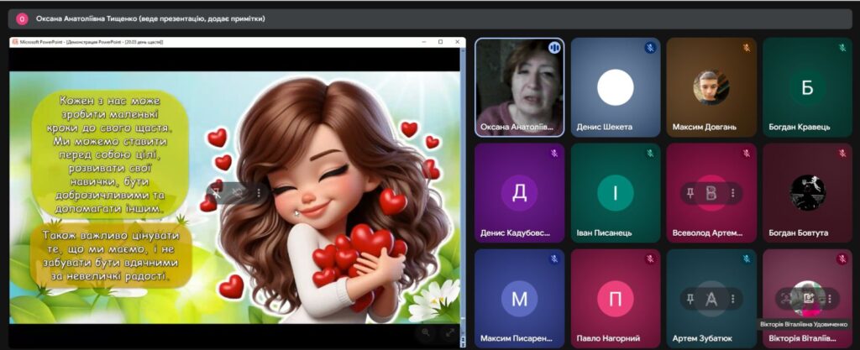Pin the shared presentation tile
860x350 pixels.
217,192
